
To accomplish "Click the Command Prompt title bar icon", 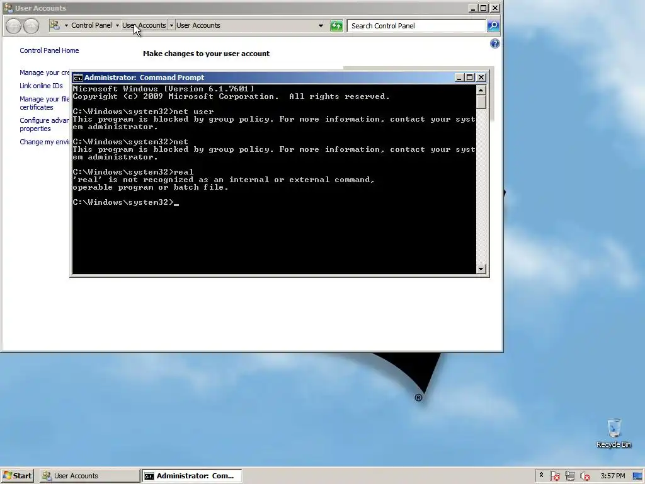I will (77, 78).
